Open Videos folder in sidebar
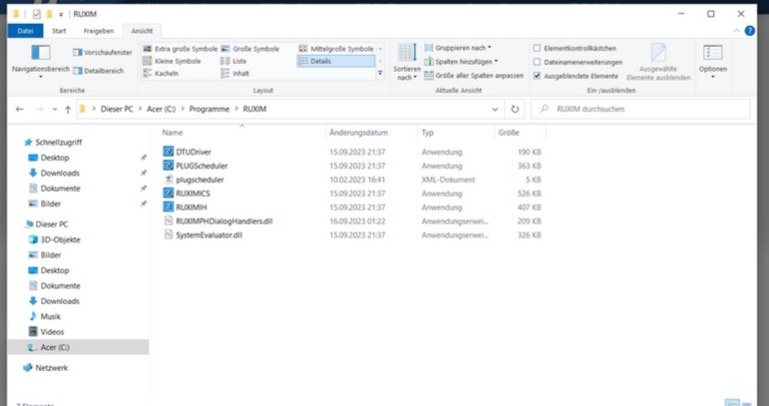This screenshot has width=769, height=406. [x=52, y=332]
